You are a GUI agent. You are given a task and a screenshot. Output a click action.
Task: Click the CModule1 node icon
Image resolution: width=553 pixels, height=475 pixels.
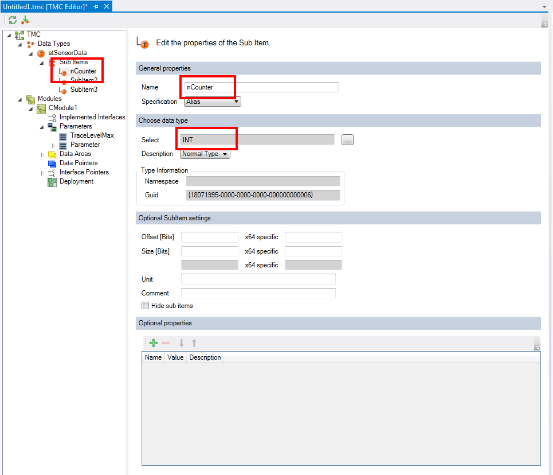pyautogui.click(x=41, y=108)
